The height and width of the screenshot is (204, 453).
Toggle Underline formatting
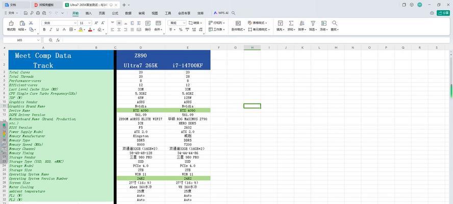[58, 30]
